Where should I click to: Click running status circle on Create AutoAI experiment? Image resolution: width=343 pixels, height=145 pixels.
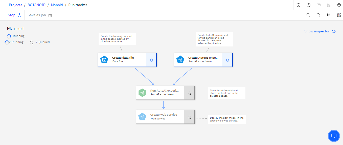click(x=227, y=60)
